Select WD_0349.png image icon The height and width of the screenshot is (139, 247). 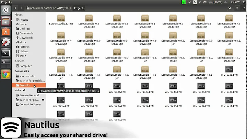point(117,114)
